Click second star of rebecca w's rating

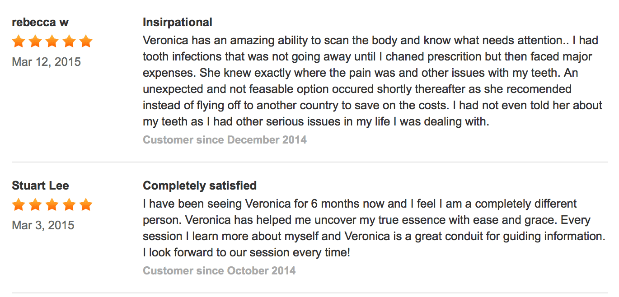coord(35,42)
